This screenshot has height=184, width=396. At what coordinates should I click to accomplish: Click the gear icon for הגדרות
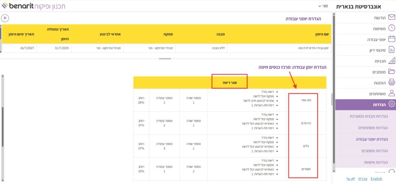(391, 104)
